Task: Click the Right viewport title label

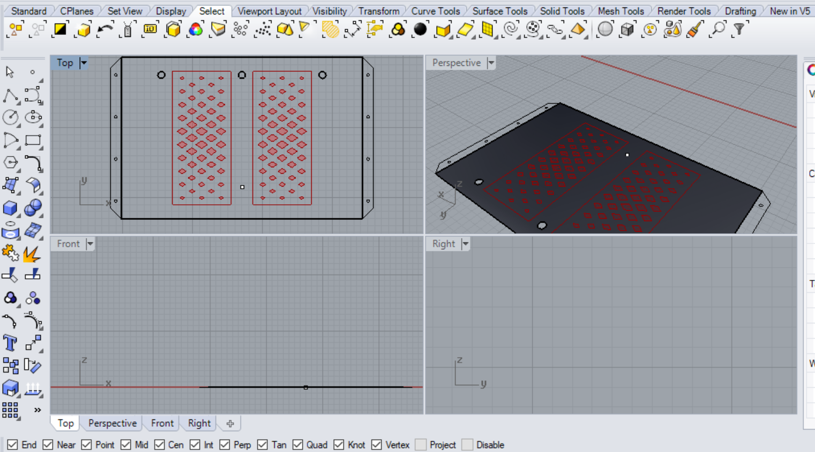Action: click(x=444, y=244)
